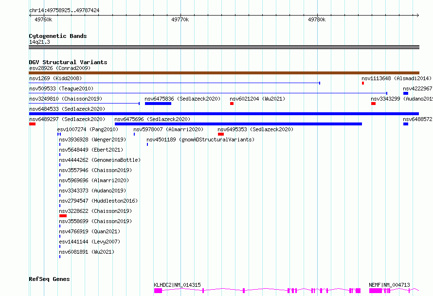Select the nsv3343299 variant label
Screen dimensions: 433x296
402,99
